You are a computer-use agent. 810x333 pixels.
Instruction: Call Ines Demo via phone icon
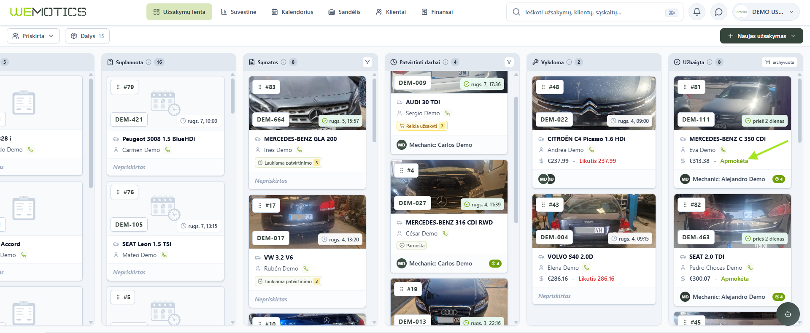(x=300, y=150)
